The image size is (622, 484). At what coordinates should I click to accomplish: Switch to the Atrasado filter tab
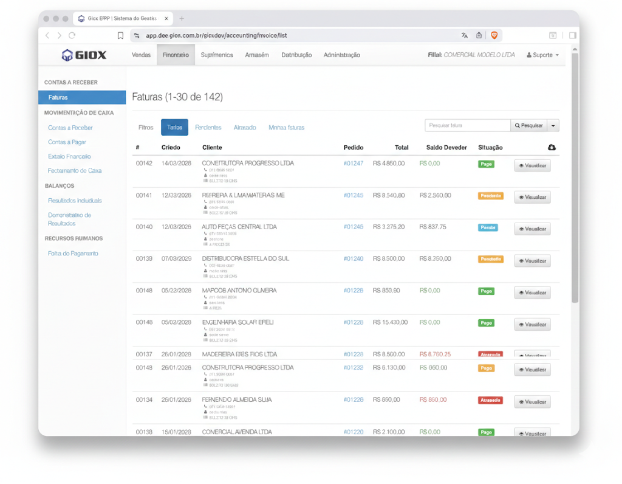tap(245, 128)
